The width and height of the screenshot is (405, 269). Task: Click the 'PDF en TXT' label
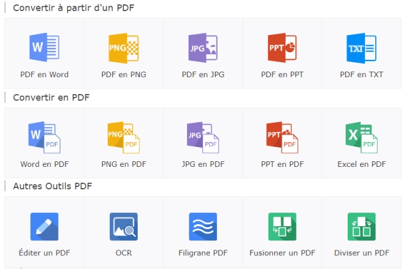click(361, 75)
